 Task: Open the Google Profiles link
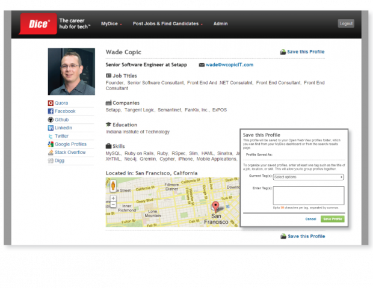(70, 144)
